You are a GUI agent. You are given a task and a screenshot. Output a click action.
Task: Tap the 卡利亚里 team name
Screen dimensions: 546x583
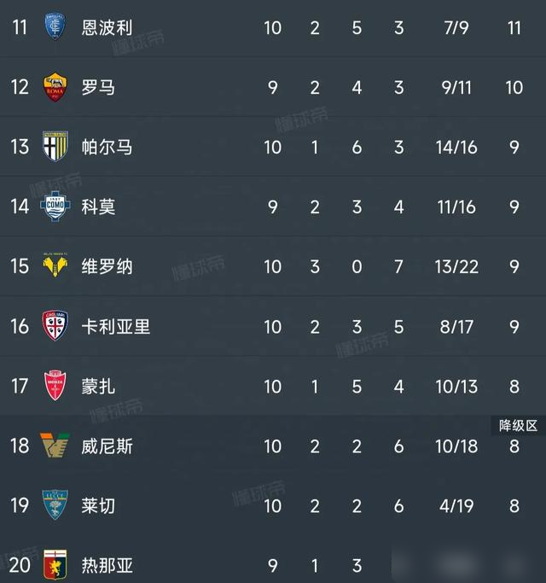click(115, 326)
